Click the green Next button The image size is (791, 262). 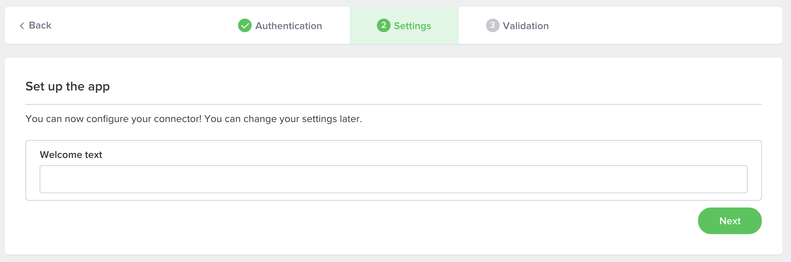pyautogui.click(x=730, y=221)
